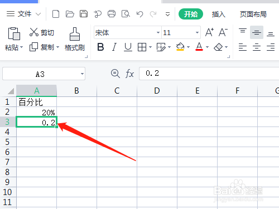
Task: Select the 格式刷 format painter
Action: 75,40
